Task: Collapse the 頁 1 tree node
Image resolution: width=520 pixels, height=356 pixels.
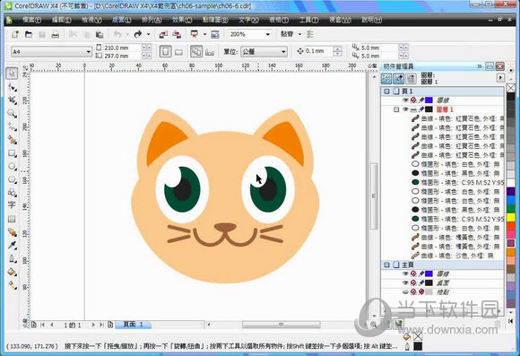Action: click(386, 91)
